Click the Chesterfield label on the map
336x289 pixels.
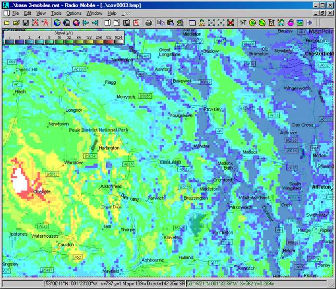coord(319,54)
